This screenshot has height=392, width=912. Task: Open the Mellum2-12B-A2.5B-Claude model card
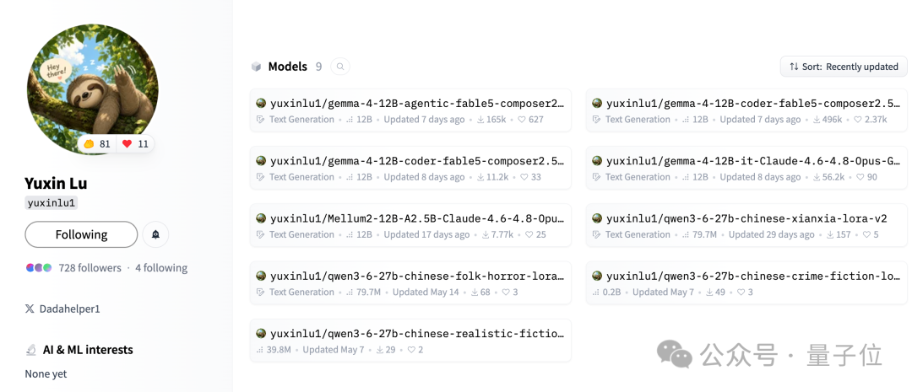[x=410, y=225]
